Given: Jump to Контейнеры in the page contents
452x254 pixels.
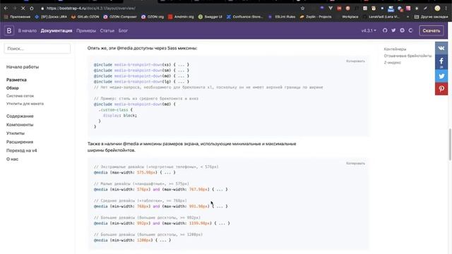Looking at the screenshot, I should click(x=395, y=49).
